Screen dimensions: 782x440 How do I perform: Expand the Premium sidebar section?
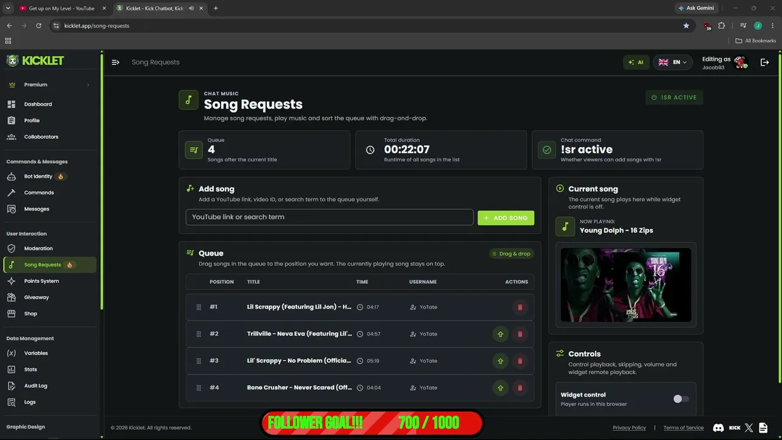(x=49, y=85)
